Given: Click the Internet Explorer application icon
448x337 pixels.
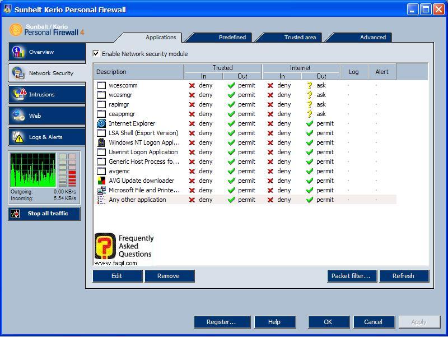Looking at the screenshot, I should (x=101, y=123).
